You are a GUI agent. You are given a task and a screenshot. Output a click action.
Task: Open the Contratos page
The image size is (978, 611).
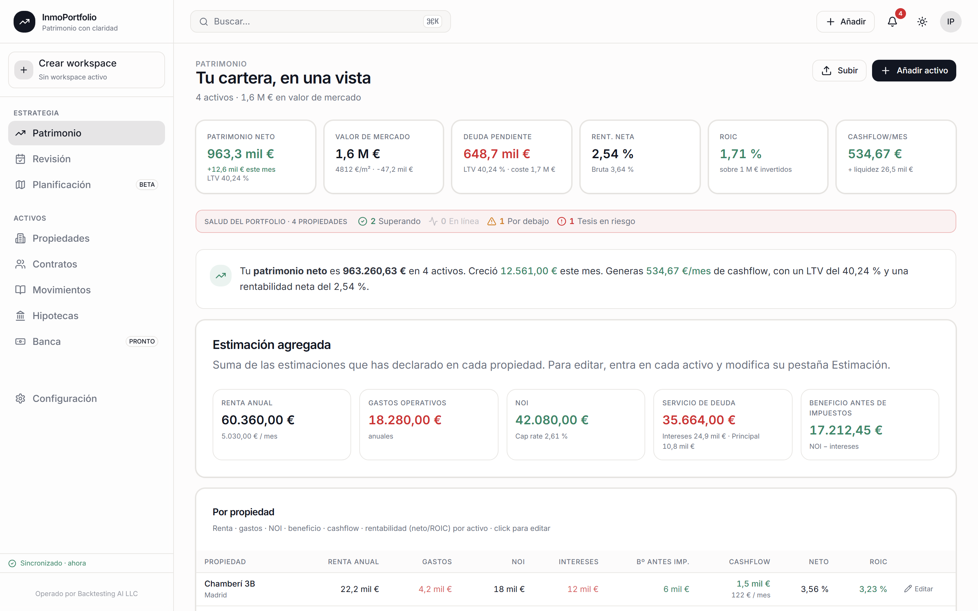pyautogui.click(x=87, y=264)
